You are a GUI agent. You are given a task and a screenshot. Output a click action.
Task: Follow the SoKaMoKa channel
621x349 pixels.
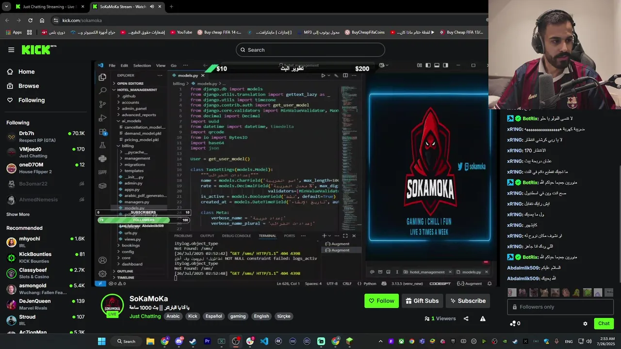click(x=381, y=301)
